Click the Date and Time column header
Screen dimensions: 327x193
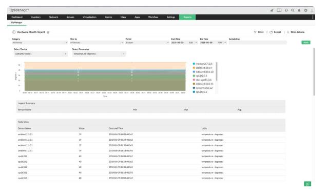point(116,128)
